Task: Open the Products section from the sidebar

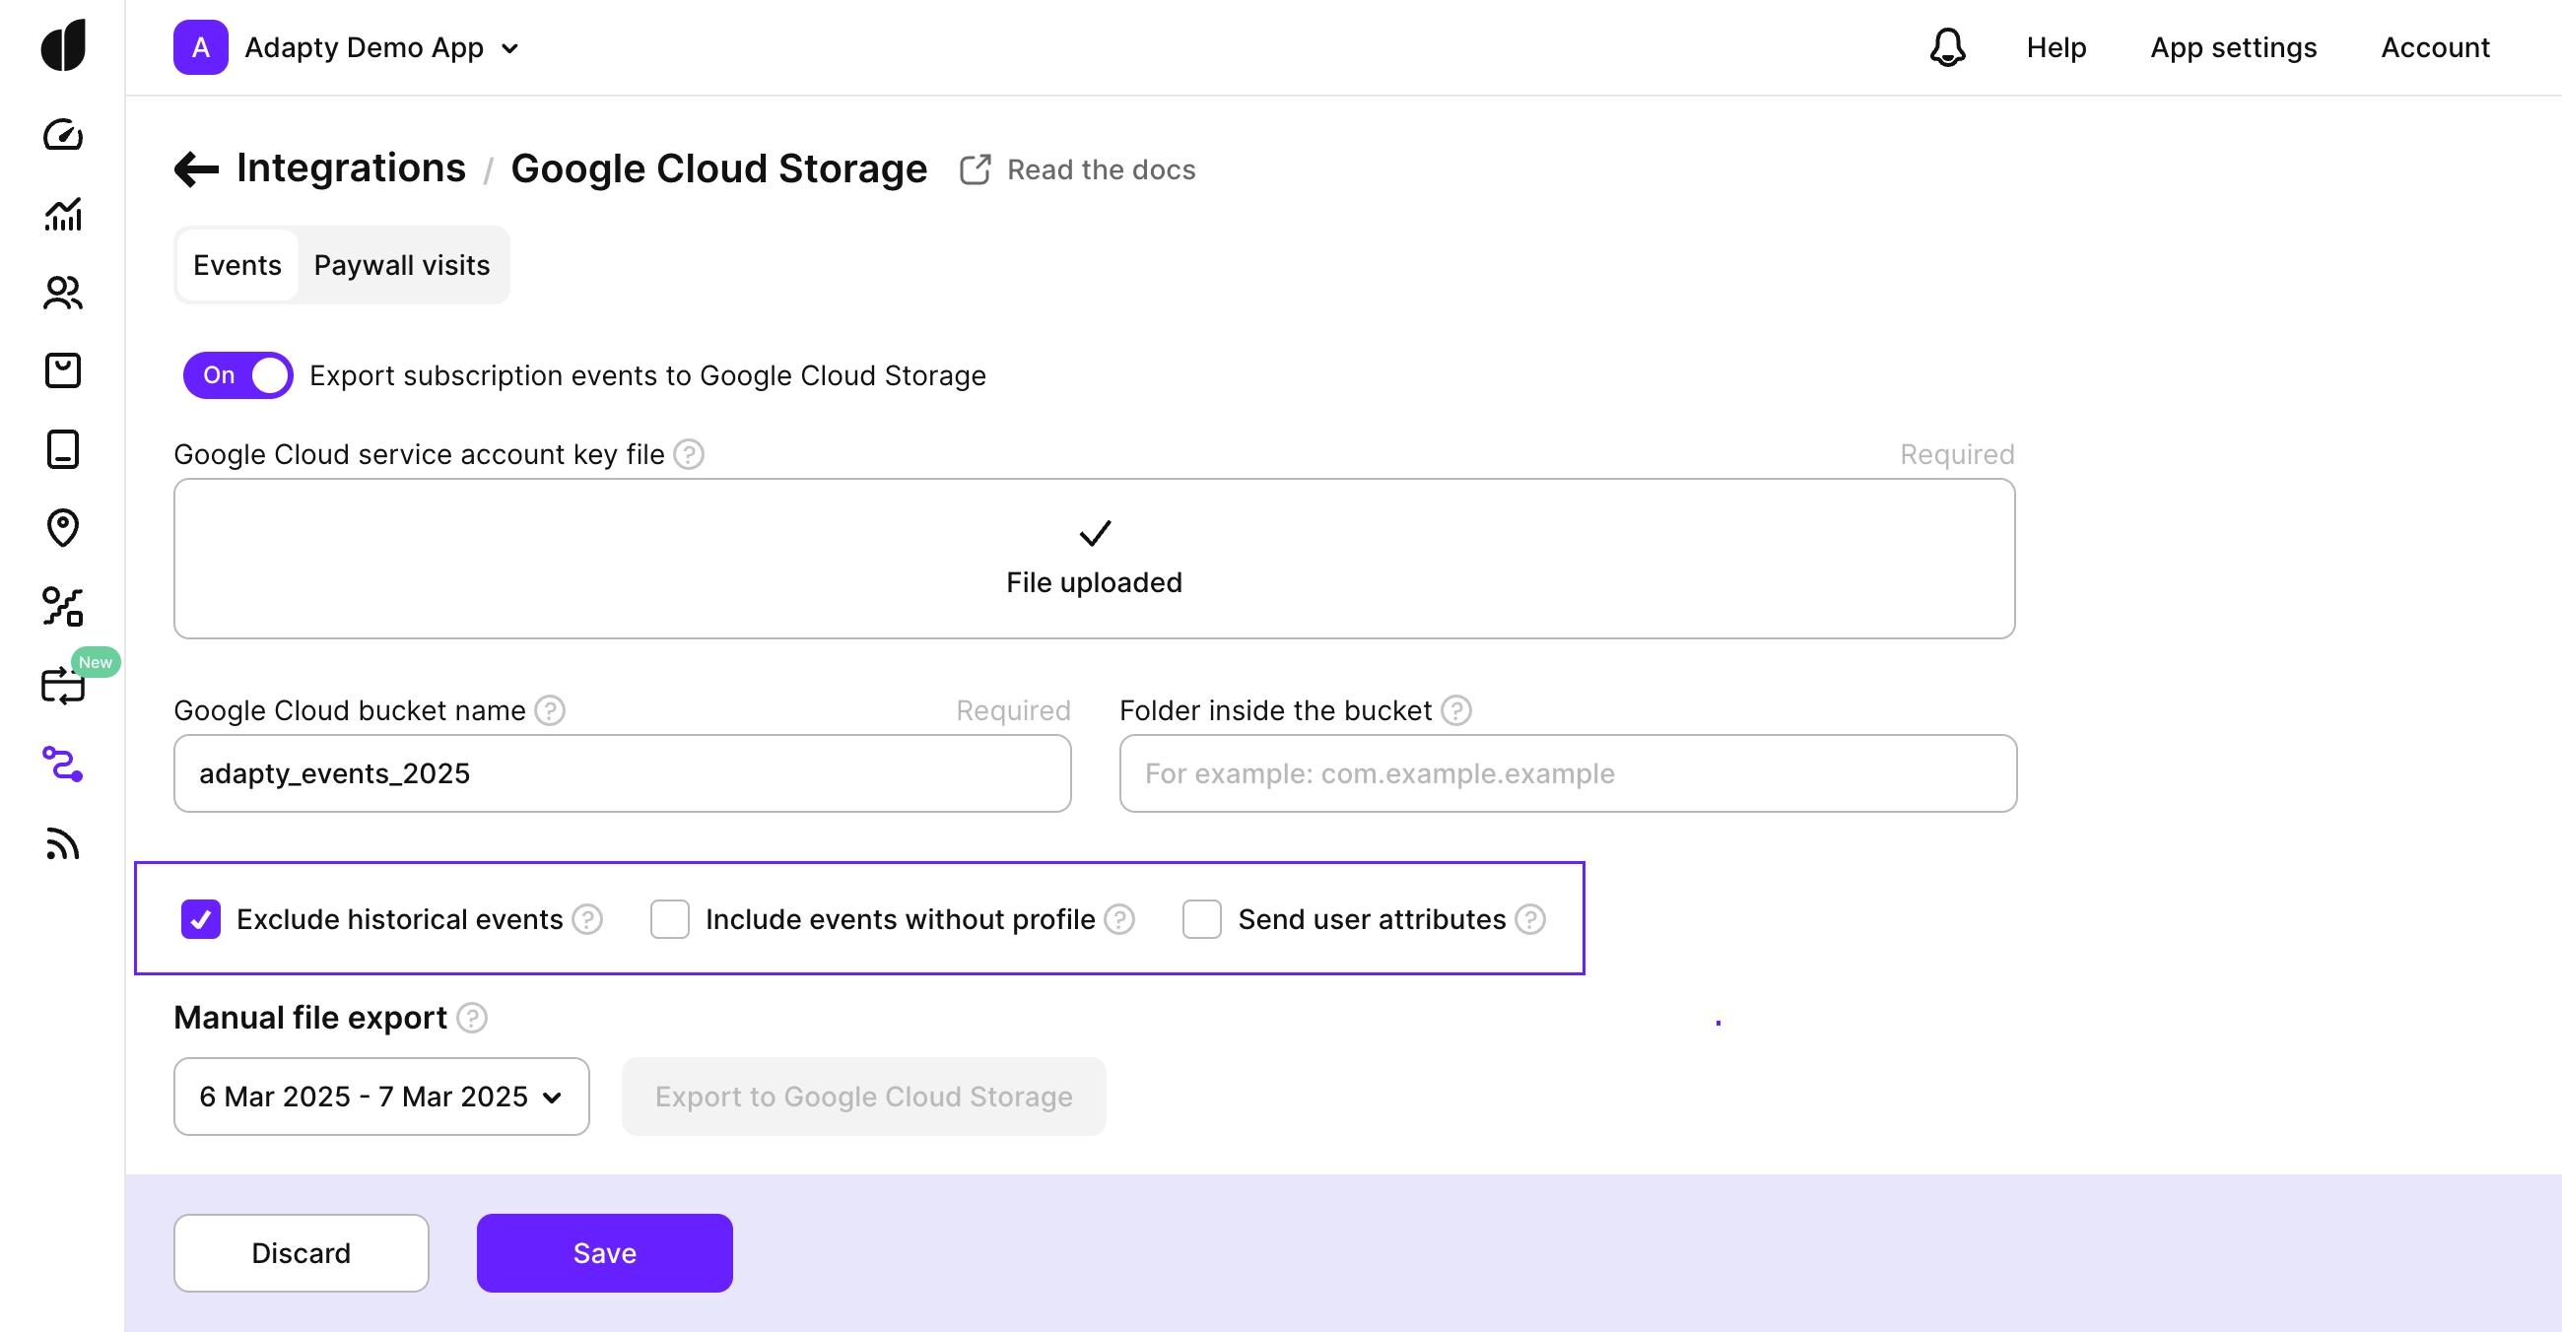Action: click(x=62, y=369)
